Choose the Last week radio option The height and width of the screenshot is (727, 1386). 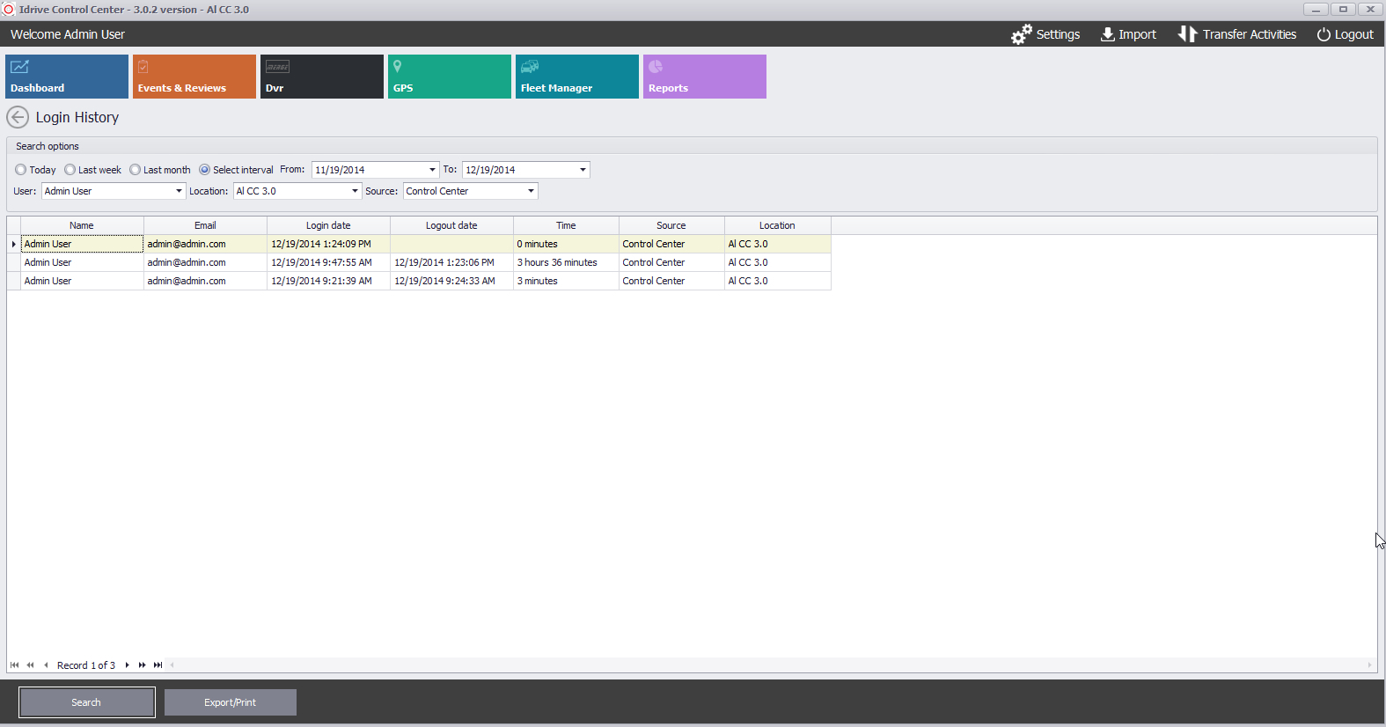70,170
